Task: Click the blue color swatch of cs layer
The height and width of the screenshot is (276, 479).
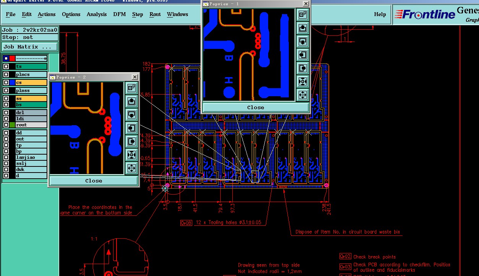Action: [x=12, y=82]
